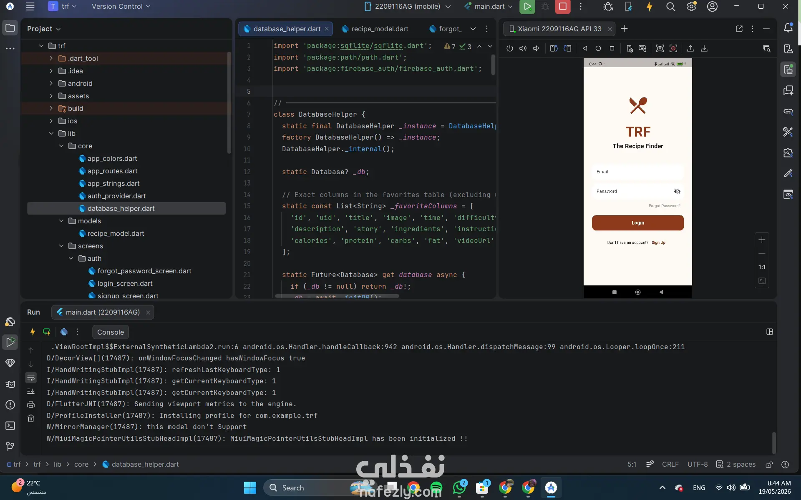Click the green Run button in top toolbar
The height and width of the screenshot is (500, 801).
coord(527,7)
